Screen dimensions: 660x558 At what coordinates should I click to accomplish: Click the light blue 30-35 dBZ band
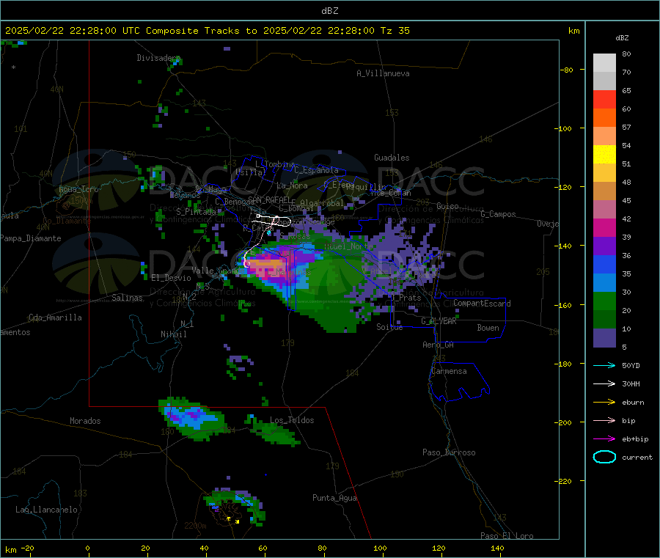(604, 283)
